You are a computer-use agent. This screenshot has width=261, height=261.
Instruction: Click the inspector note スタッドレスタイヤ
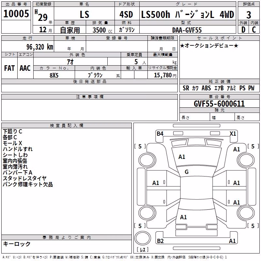pos(25,178)
